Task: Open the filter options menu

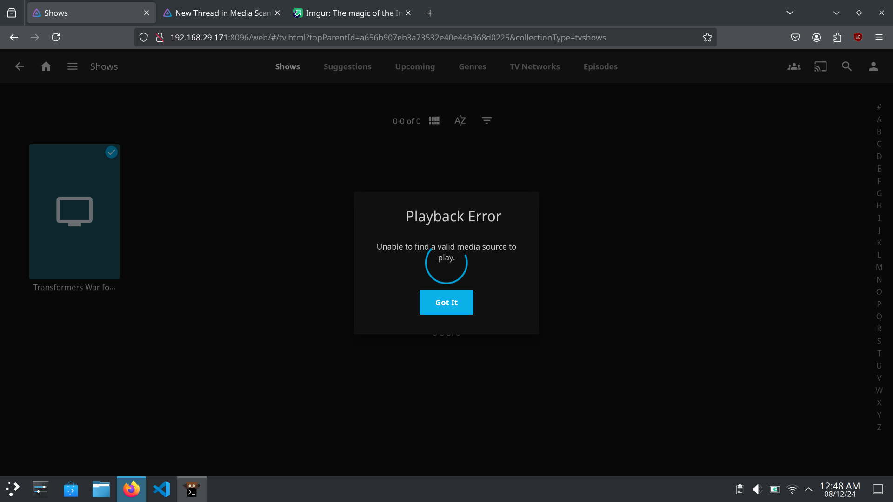Action: tap(486, 121)
